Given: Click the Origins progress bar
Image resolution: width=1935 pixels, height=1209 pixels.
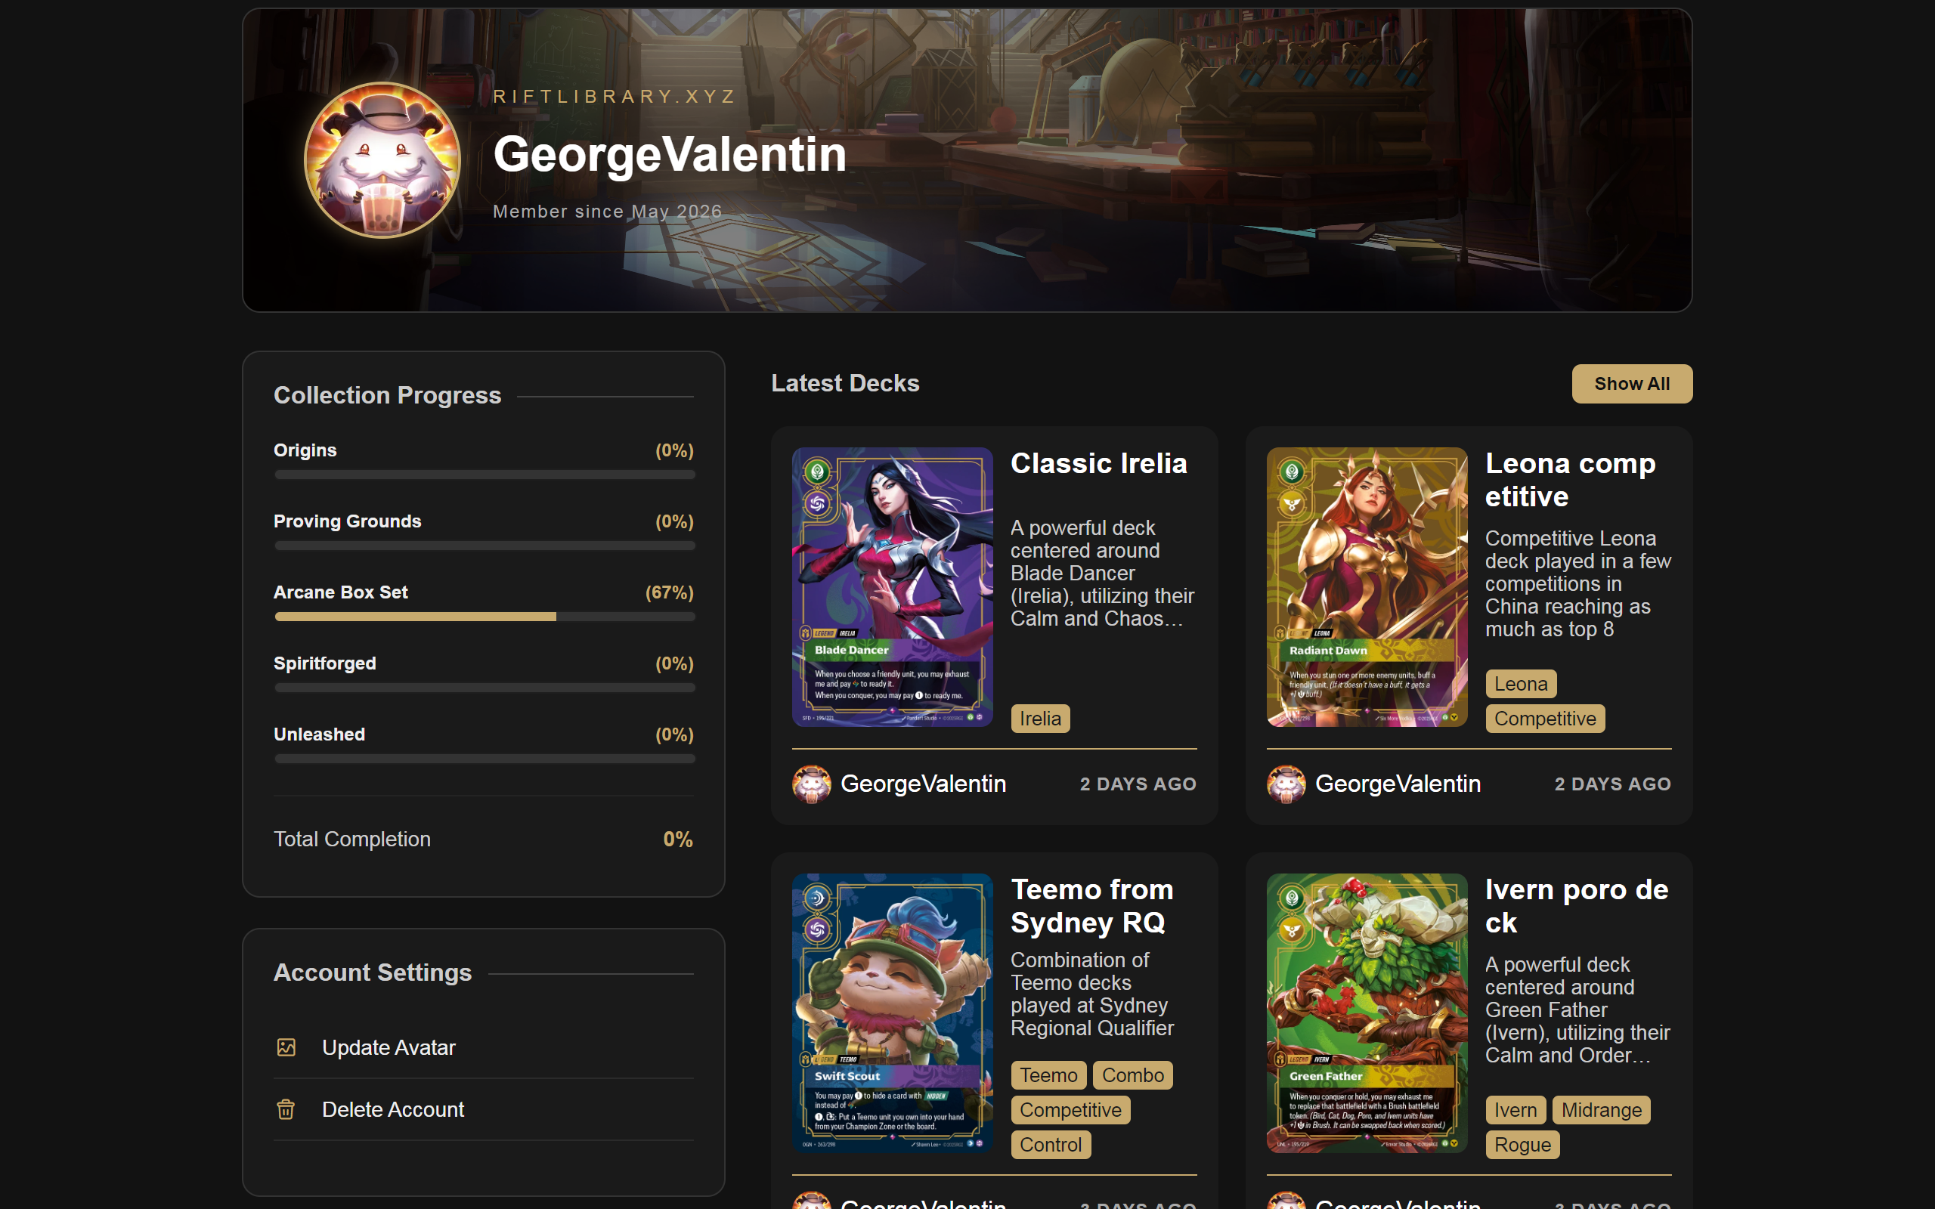Looking at the screenshot, I should (485, 475).
